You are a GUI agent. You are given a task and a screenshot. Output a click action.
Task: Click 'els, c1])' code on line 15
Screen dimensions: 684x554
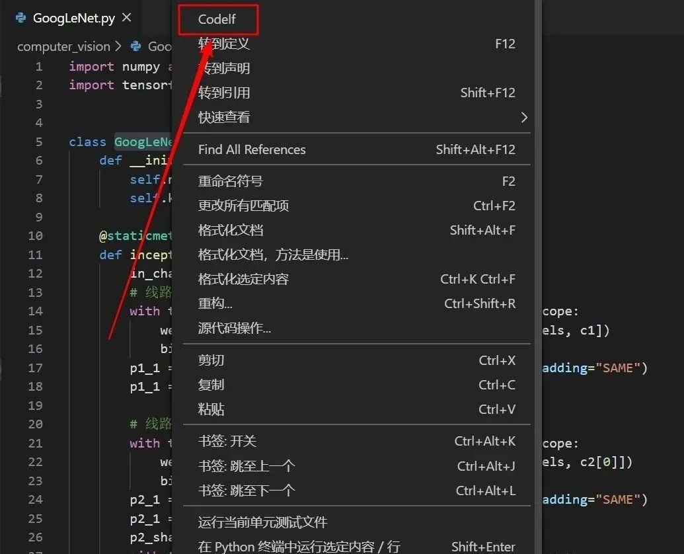pyautogui.click(x=576, y=331)
